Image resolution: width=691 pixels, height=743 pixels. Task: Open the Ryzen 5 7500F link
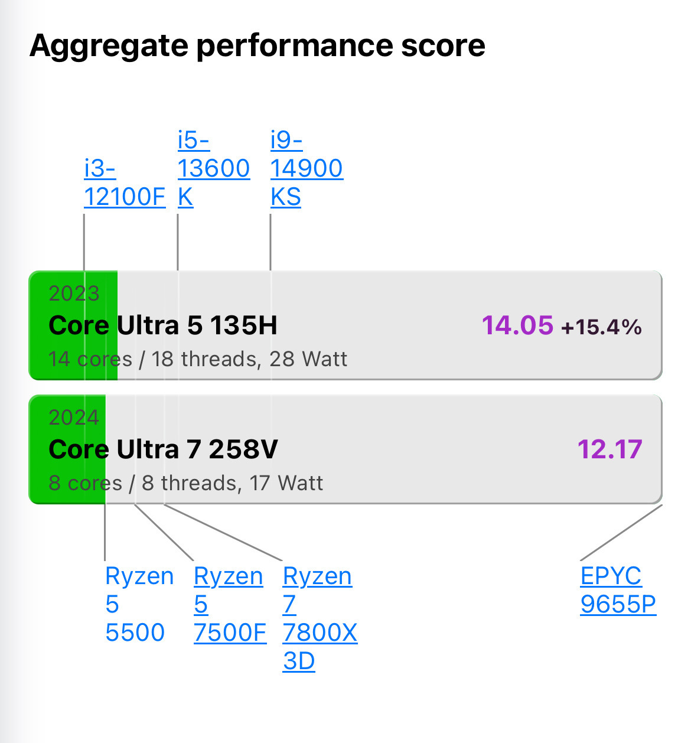pos(229,604)
